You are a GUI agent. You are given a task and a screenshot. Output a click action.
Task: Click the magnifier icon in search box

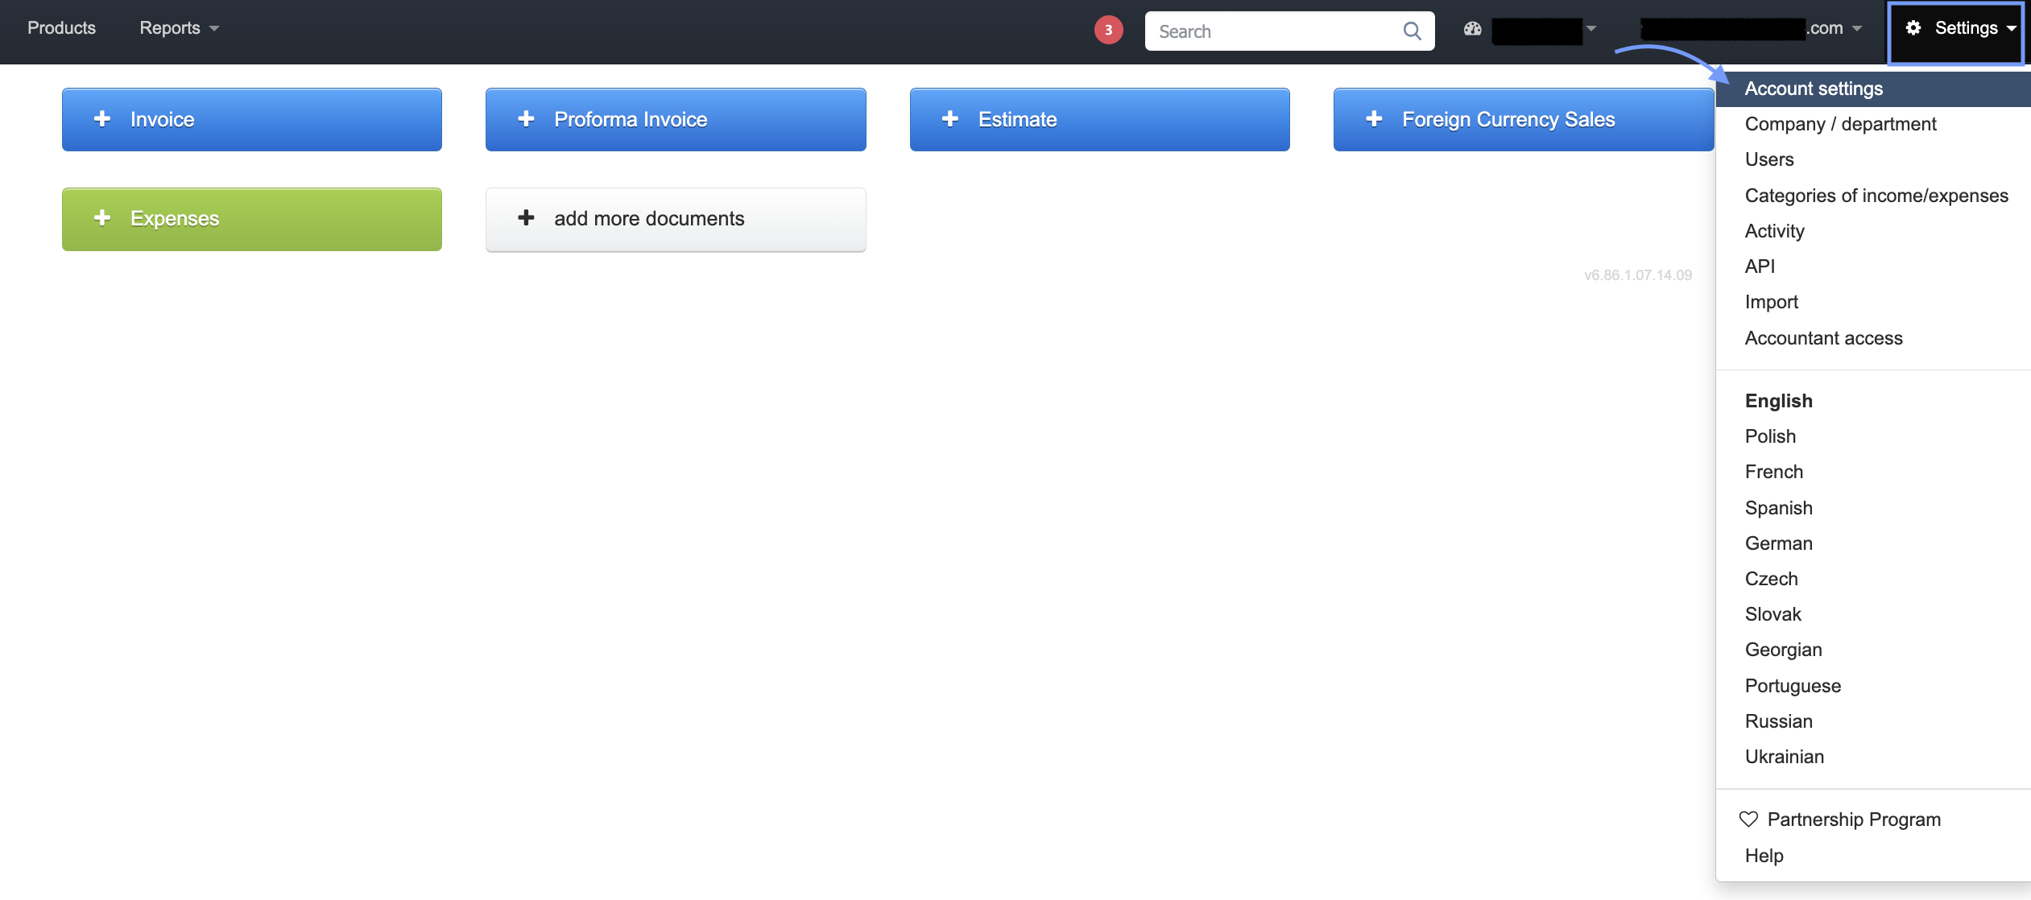[1412, 31]
